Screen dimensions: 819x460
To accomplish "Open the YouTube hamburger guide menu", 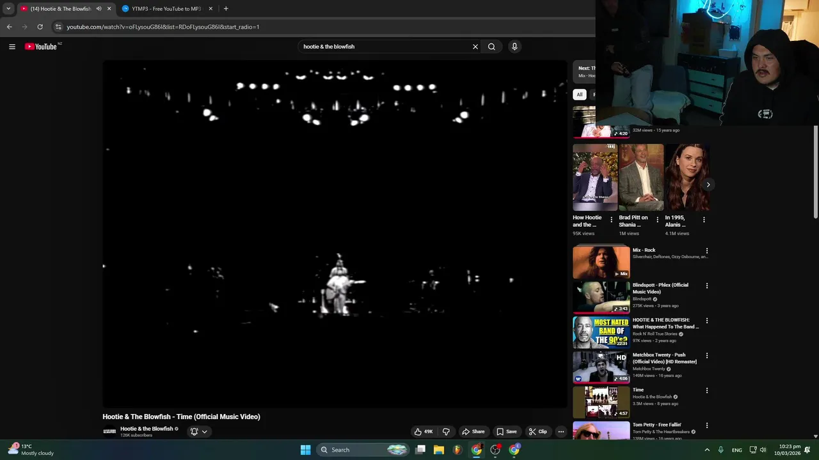I will click(x=12, y=47).
